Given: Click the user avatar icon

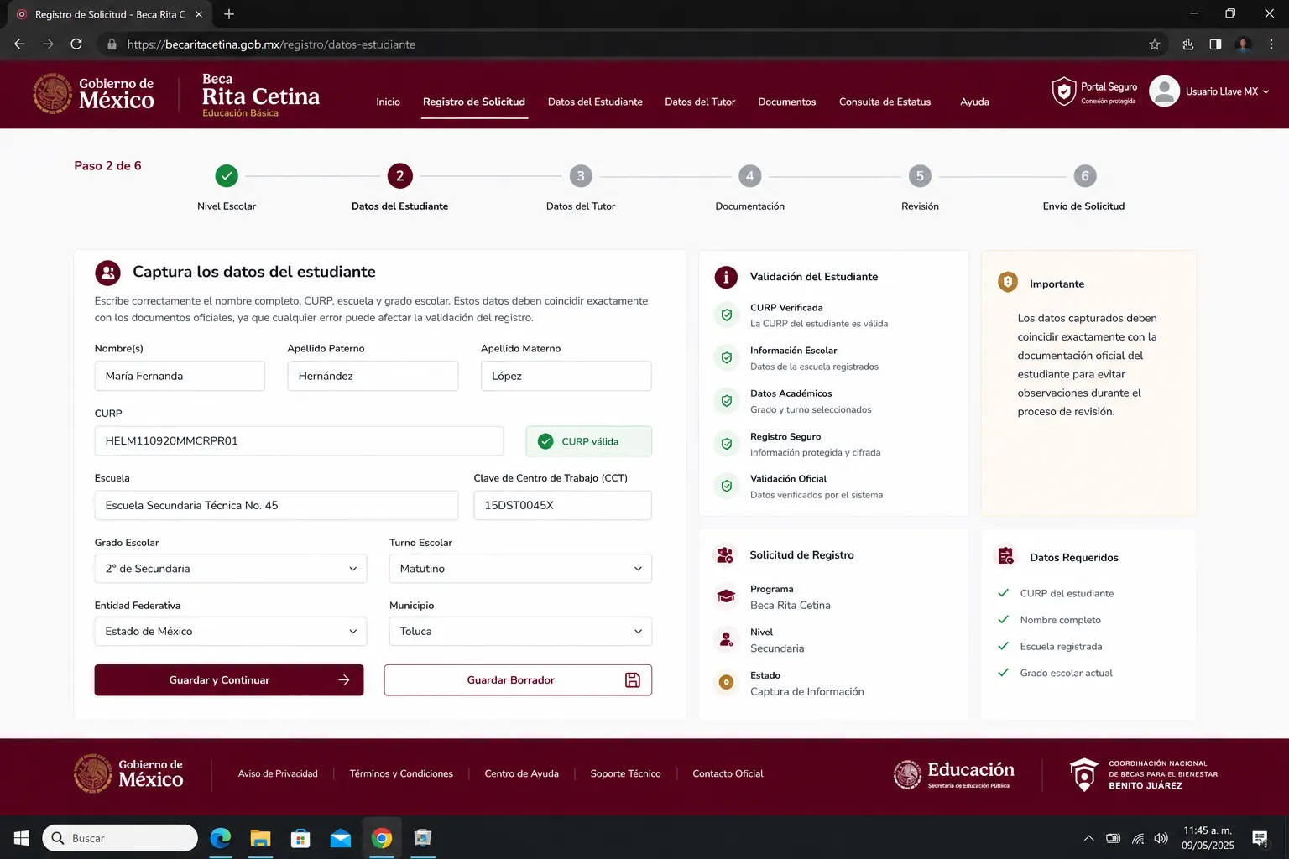Looking at the screenshot, I should pos(1164,91).
